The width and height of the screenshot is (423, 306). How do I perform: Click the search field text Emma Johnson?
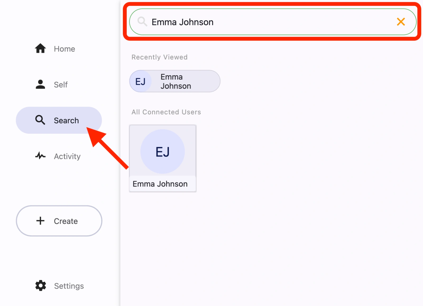(182, 22)
